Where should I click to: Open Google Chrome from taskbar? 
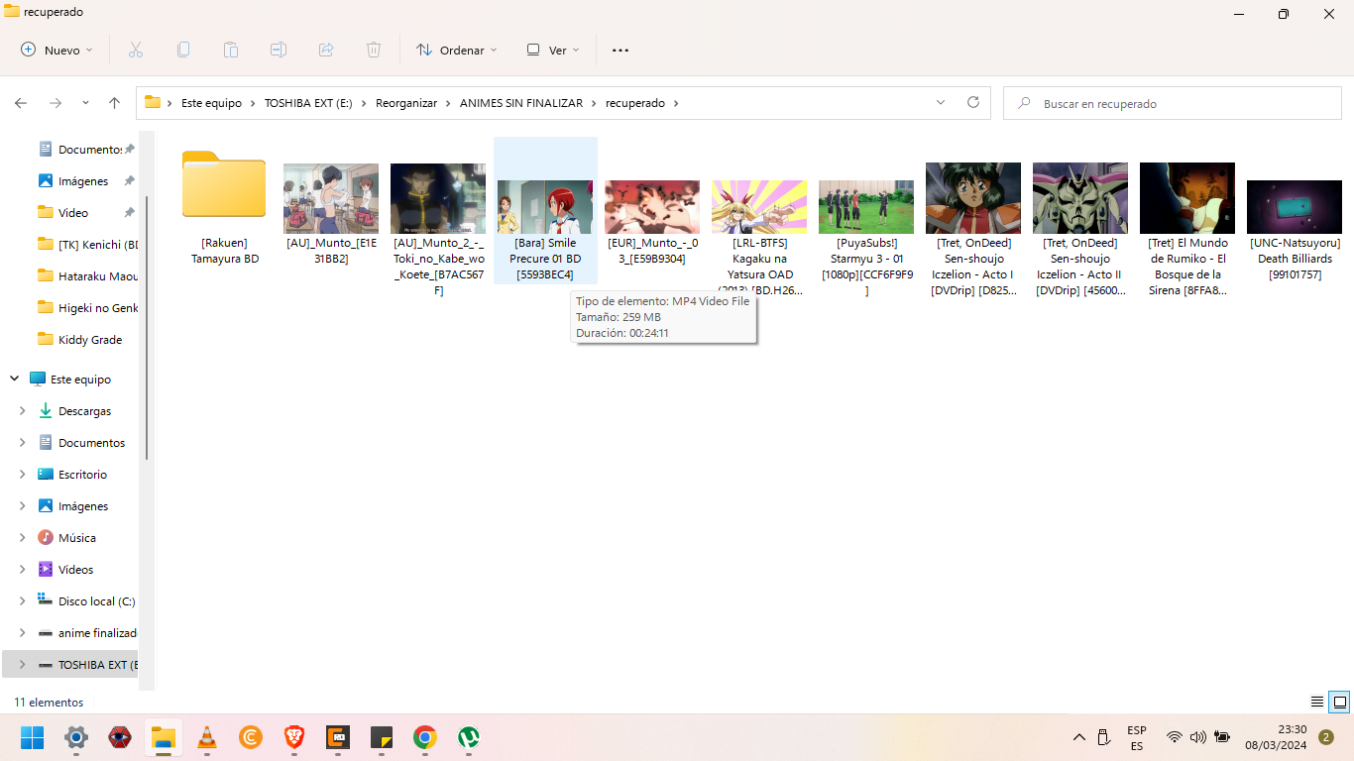coord(425,737)
